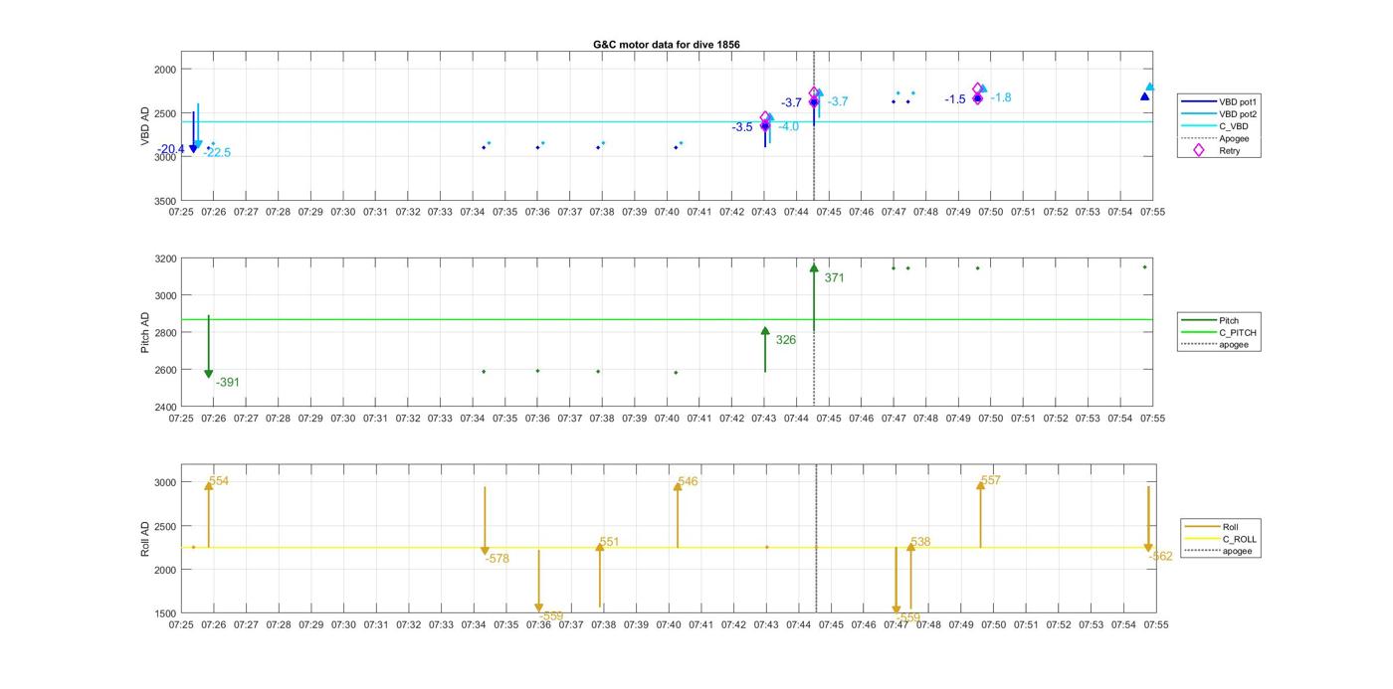Click the magenta Retry diamond in the legend

(1198, 150)
